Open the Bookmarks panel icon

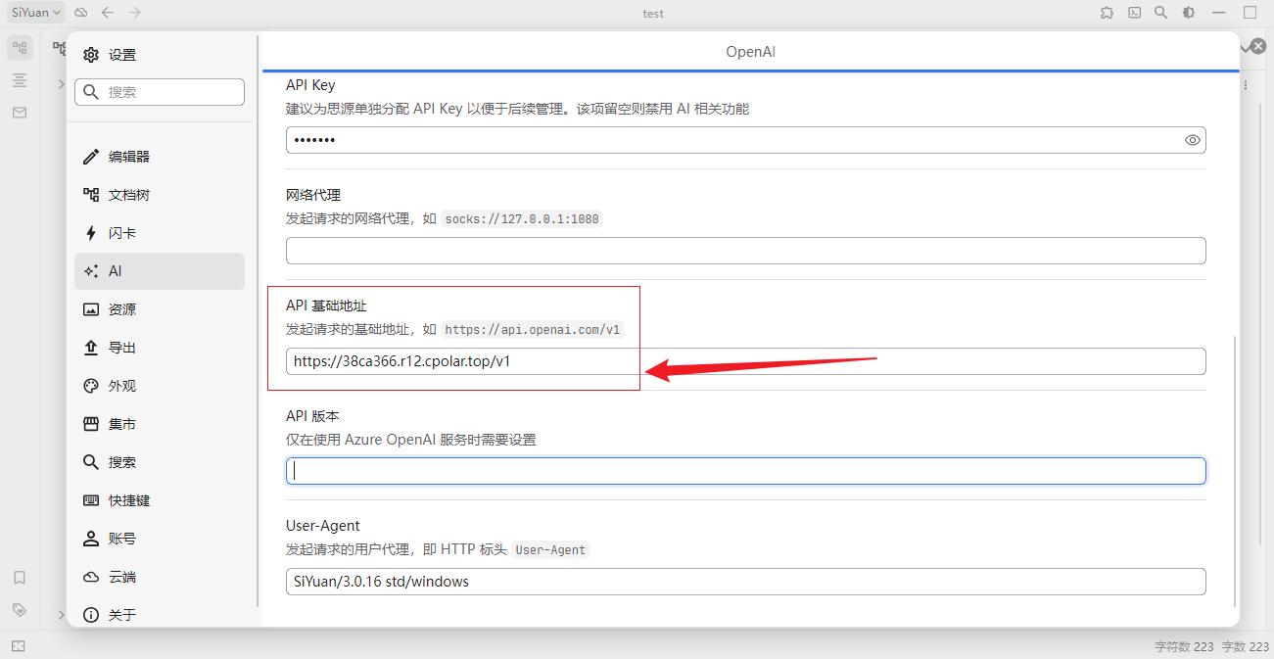[20, 577]
